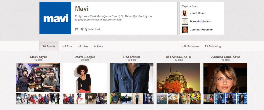Open the website globe icon under Mavi profile
This screenshot has height=110, width=264.
click(x=77, y=29)
